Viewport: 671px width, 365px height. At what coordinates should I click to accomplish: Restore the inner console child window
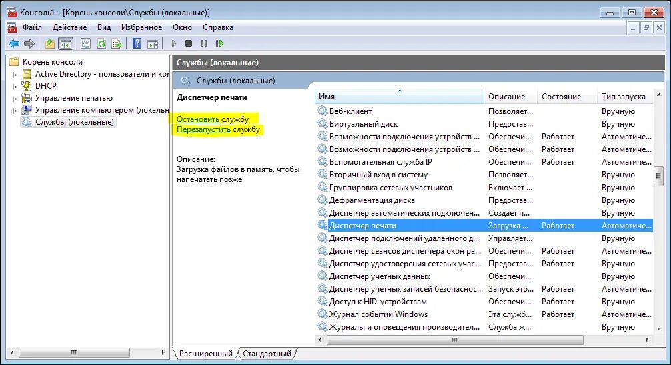(646, 28)
